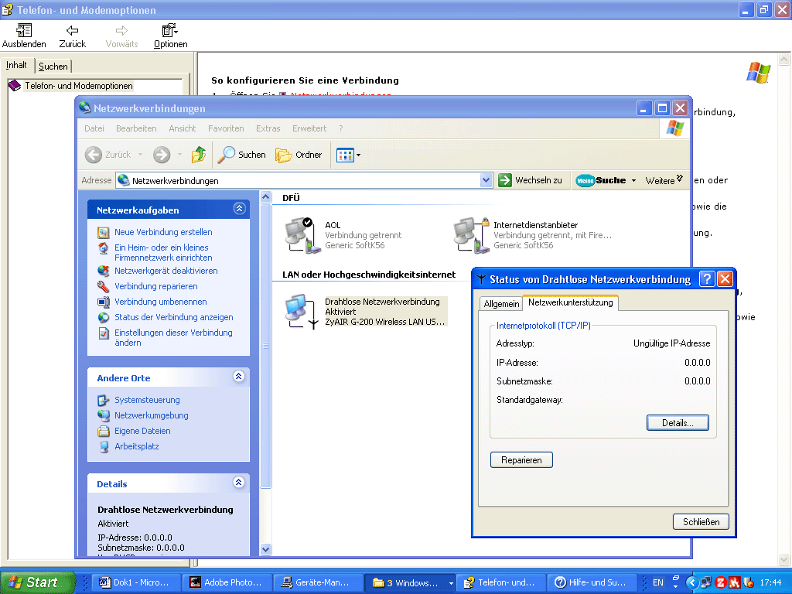
Task: Open the Bearbeiten menu
Action: coord(136,128)
